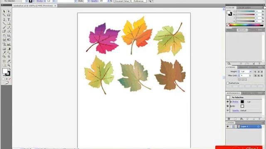Toggle visibility of Opacity row in Appearance panel
266x149 pixels.
227,111
